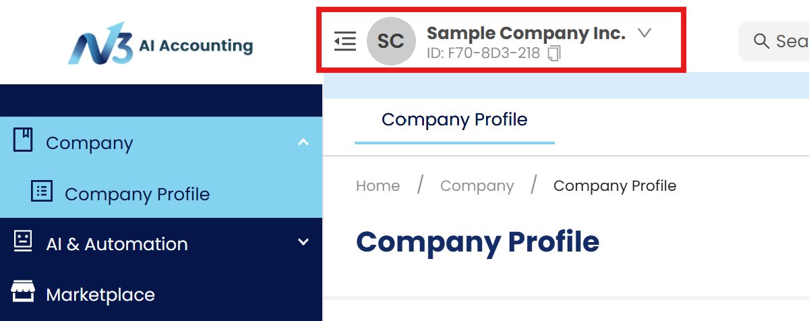
Task: Click the Sample Company Inc. name
Action: [527, 32]
